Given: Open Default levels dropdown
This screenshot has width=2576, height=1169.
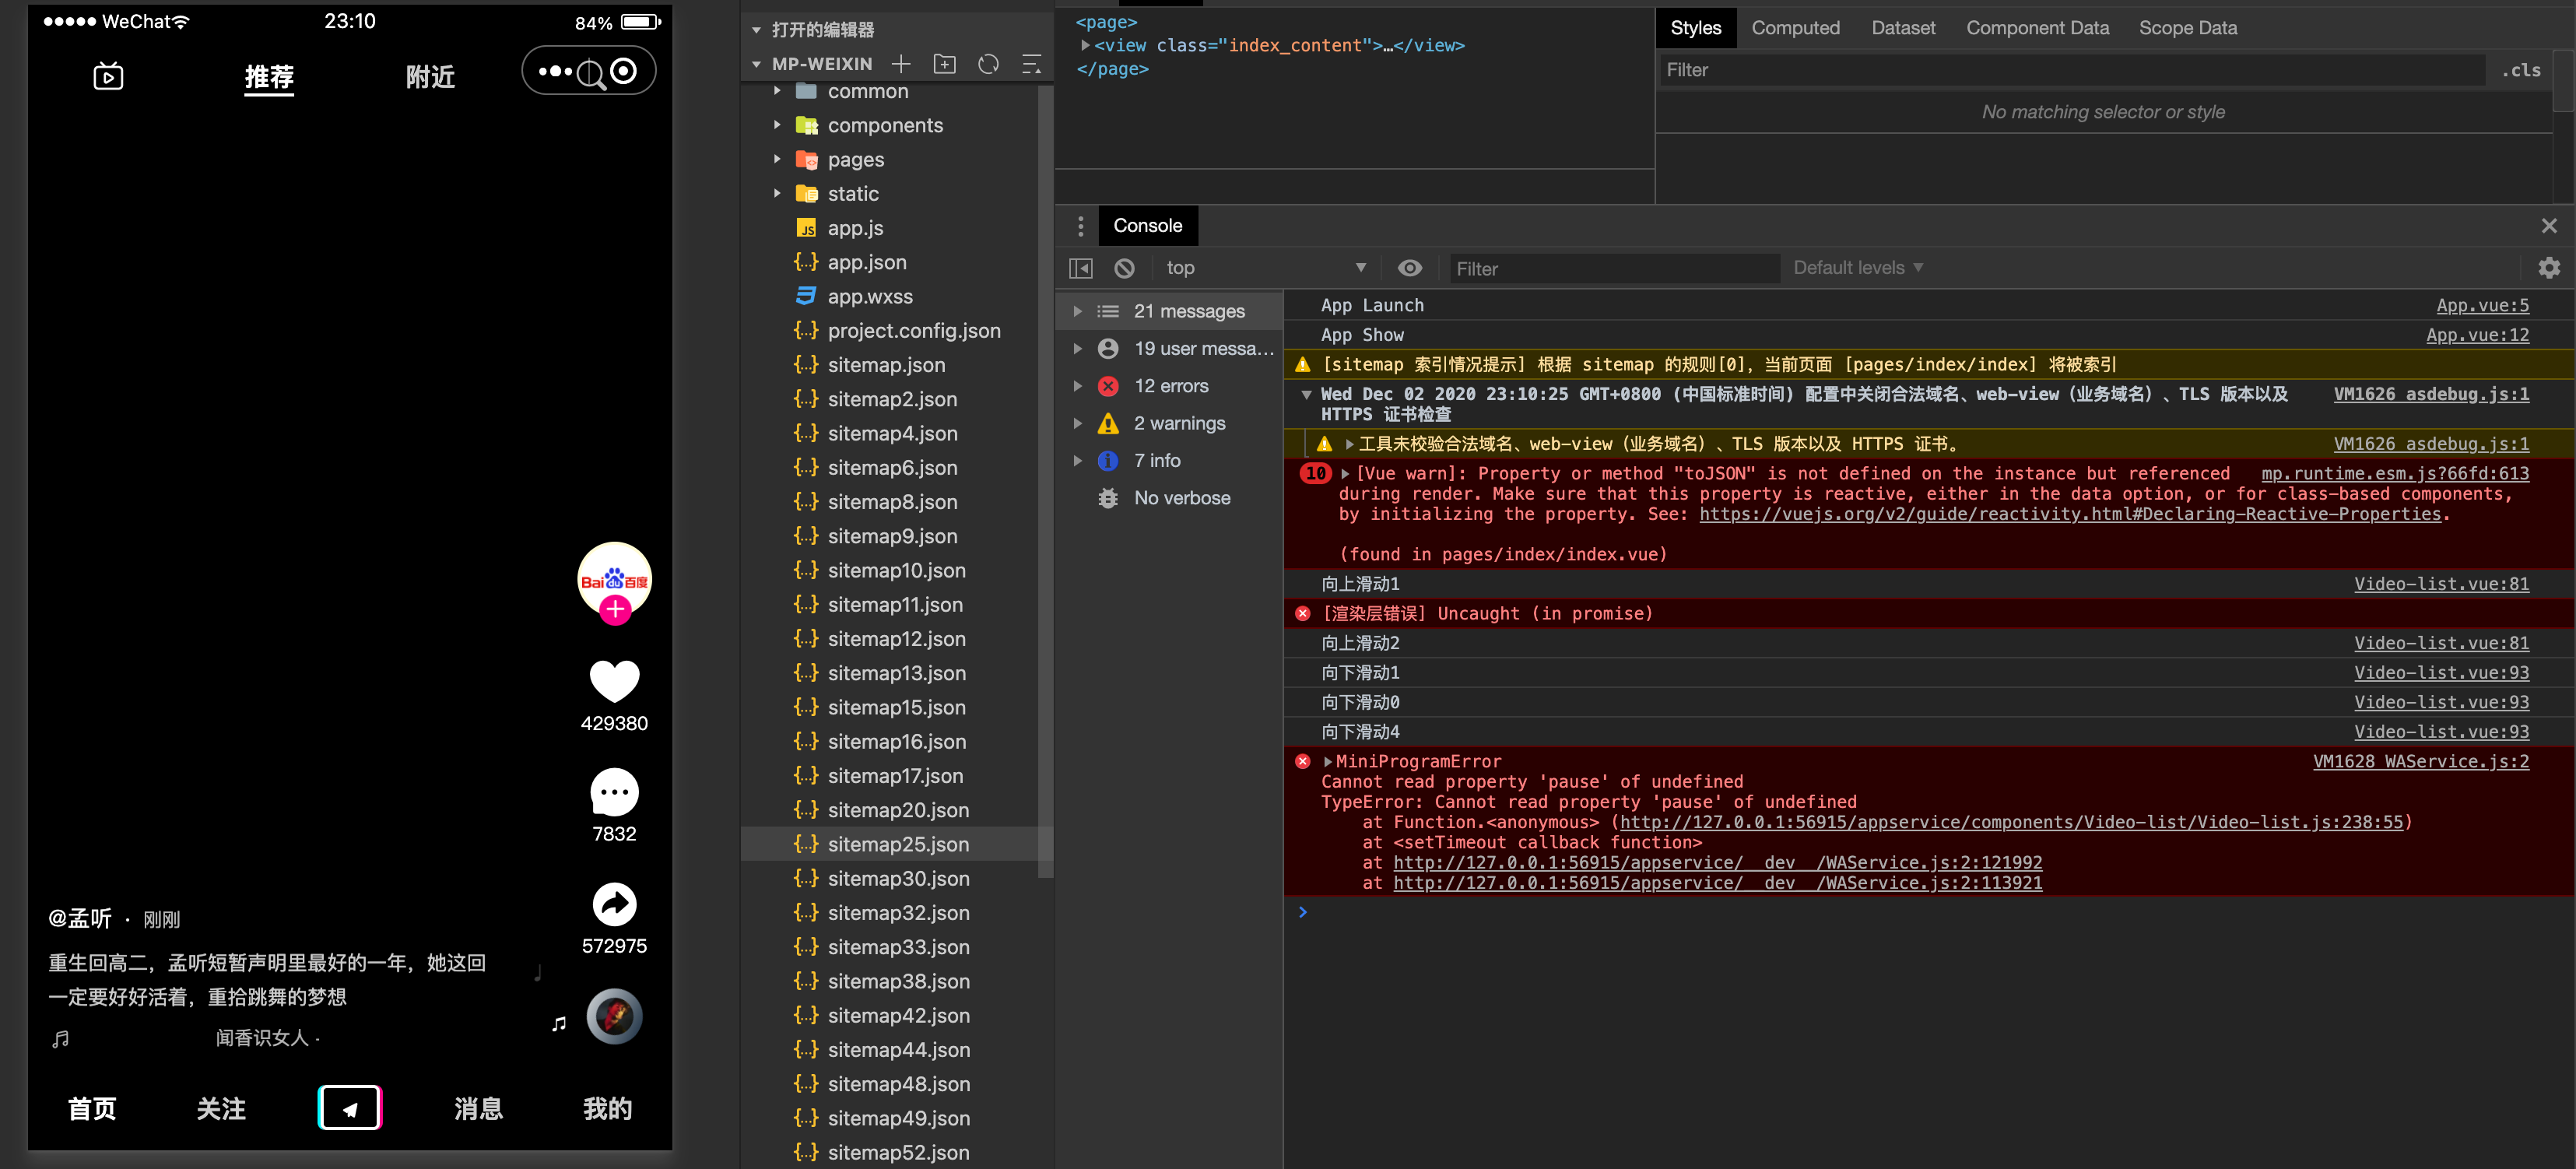Looking at the screenshot, I should (x=1857, y=268).
